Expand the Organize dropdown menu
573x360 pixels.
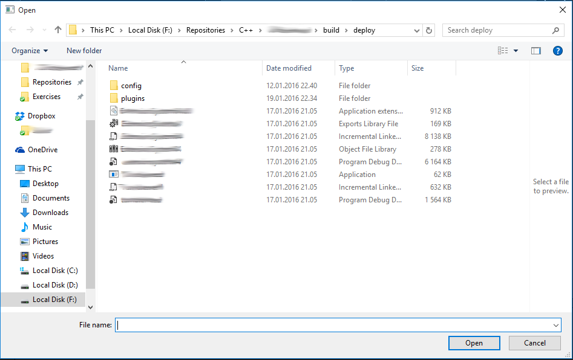[x=30, y=51]
